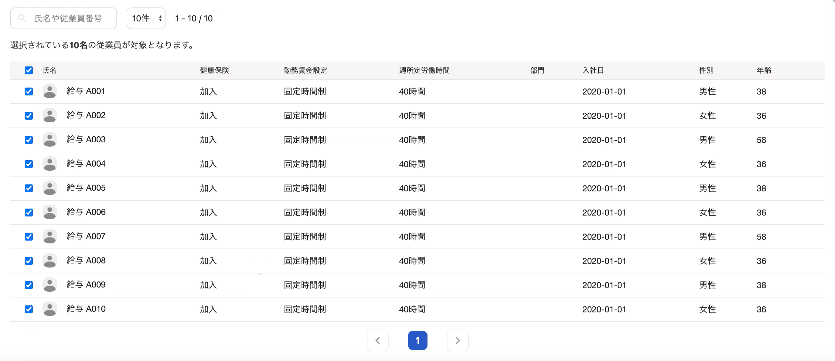835x361 pixels.
Task: Click avatar icon for 給与 A006
Action: point(50,212)
